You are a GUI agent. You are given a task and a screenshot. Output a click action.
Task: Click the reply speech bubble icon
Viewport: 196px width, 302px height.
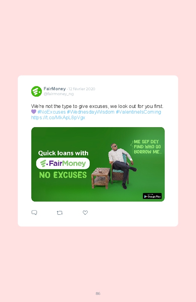[x=34, y=212]
